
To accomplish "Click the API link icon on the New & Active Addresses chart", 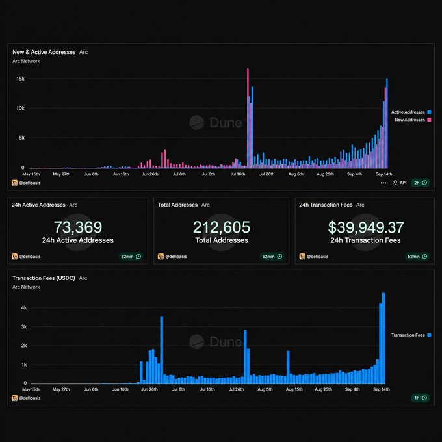I will point(395,183).
